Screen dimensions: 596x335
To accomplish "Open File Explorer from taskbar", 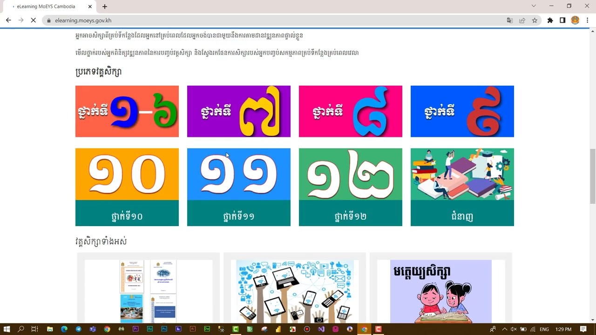I will point(50,329).
